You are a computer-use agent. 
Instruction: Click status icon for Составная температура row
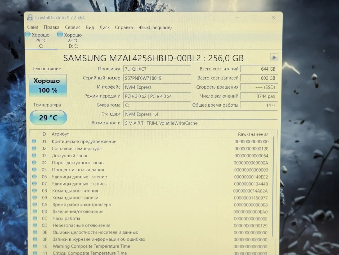click(34, 148)
